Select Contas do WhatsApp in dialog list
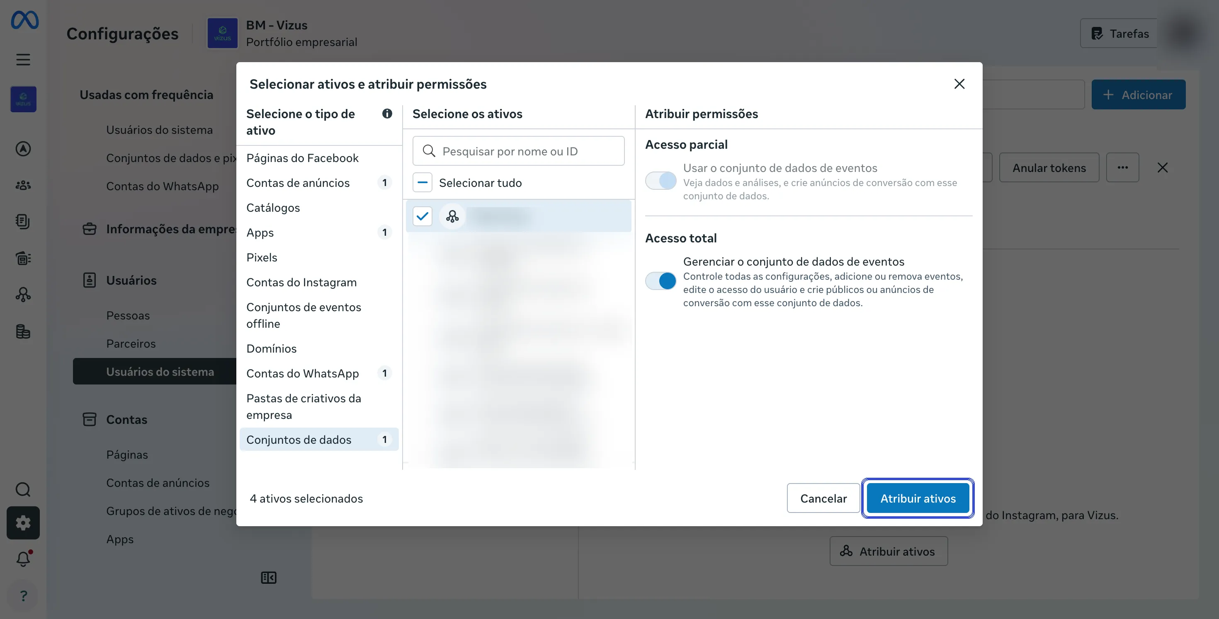 319,374
